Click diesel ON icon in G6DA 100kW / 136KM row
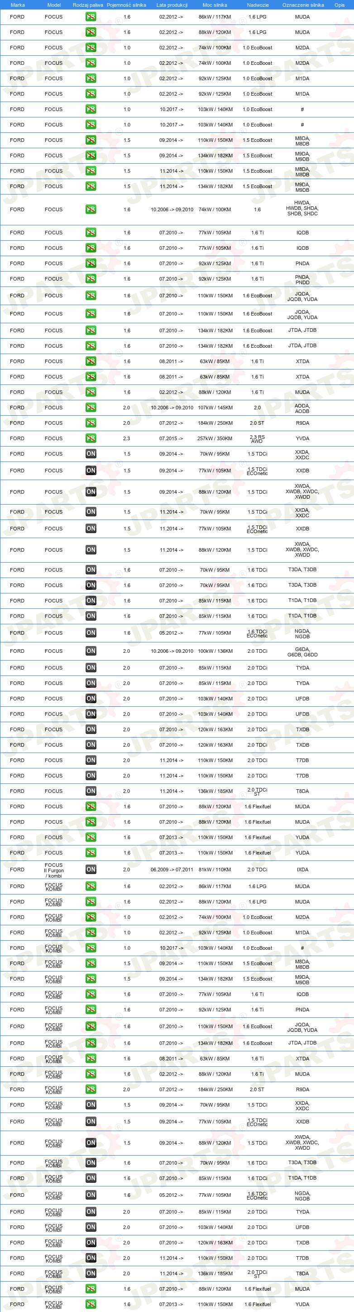 [x=91, y=651]
